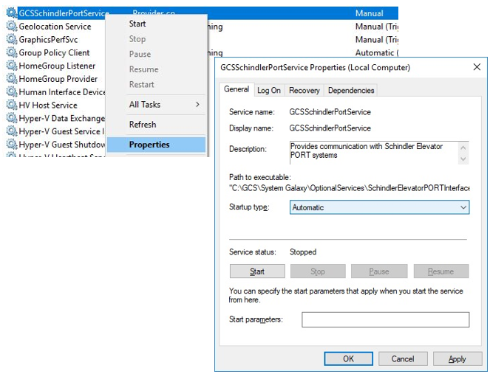Click description scrollbar up arrow
This screenshot has width=490, height=374.
tap(463, 148)
